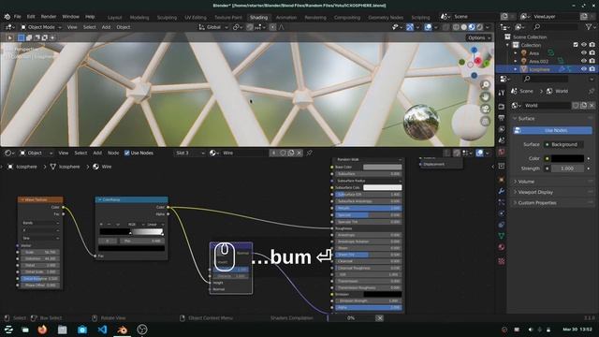Select Icosphere row in outliner
The width and height of the screenshot is (599, 337).
click(x=546, y=69)
